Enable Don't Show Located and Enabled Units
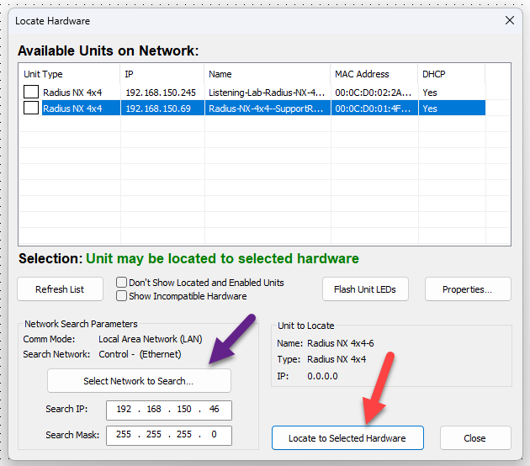Image resolution: width=530 pixels, height=466 pixels. (122, 283)
